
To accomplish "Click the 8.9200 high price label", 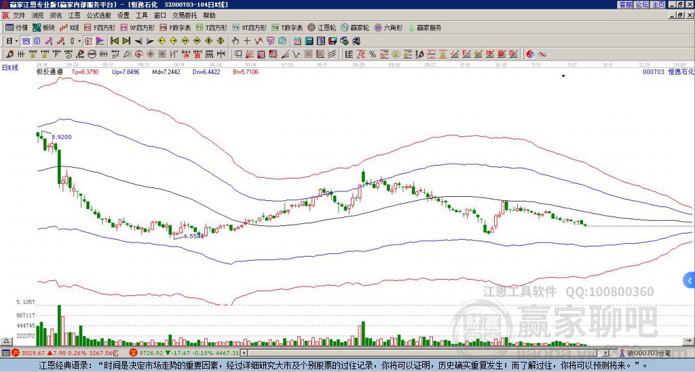I will click(x=62, y=137).
